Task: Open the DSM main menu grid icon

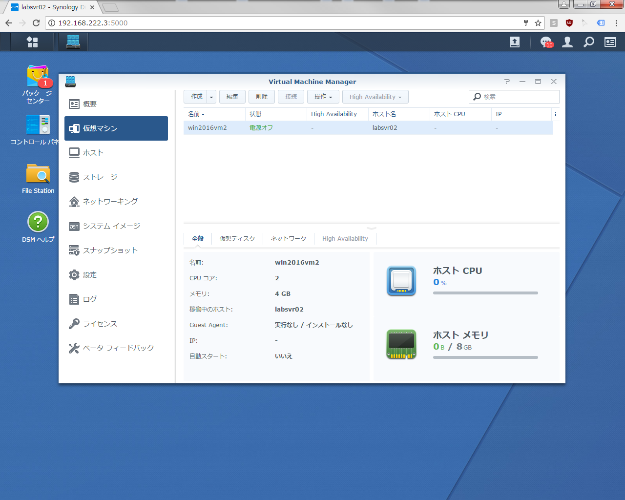Action: pos(32,42)
